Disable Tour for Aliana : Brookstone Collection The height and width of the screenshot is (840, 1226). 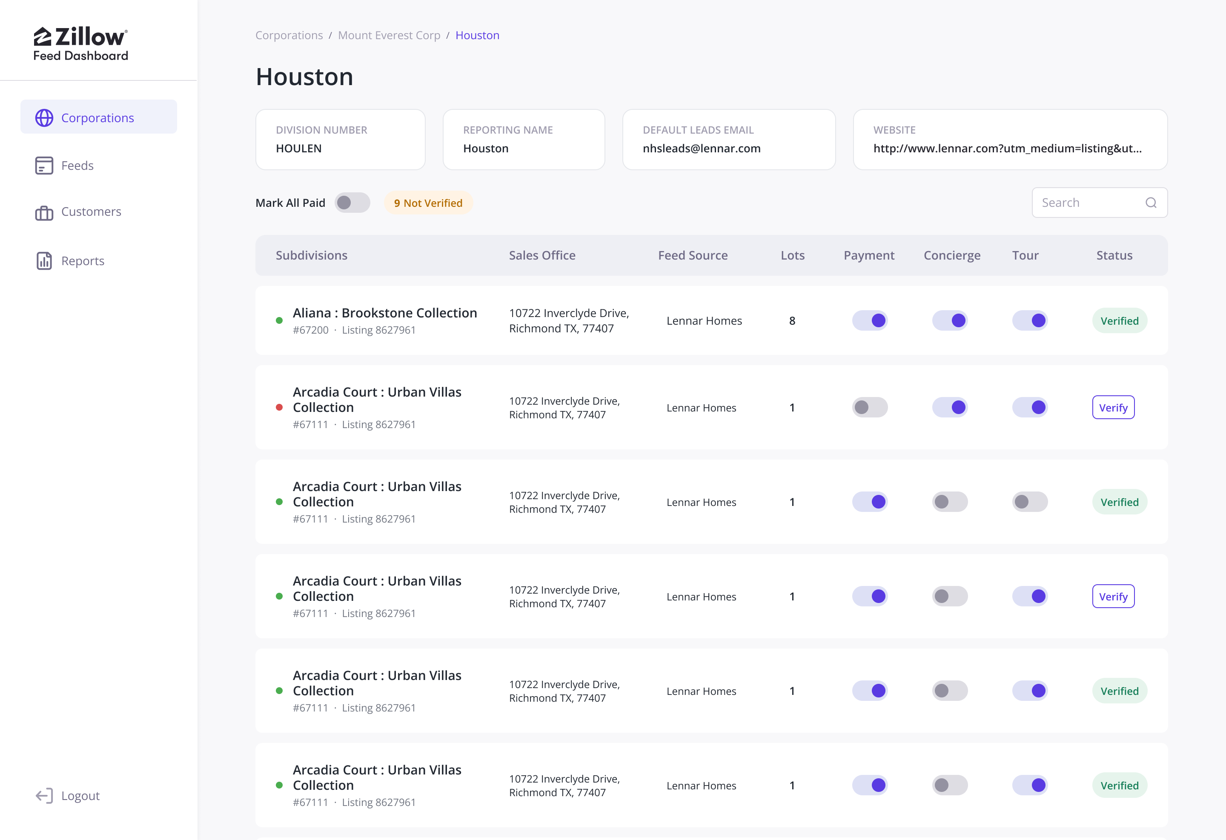[x=1030, y=320]
